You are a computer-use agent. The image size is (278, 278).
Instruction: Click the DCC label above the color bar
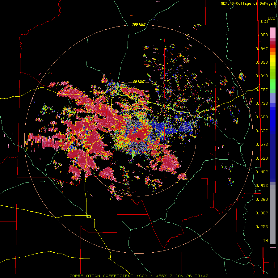(x=271, y=19)
